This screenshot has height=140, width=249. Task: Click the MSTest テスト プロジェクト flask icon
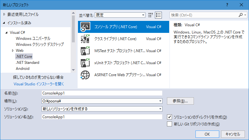[85, 51]
